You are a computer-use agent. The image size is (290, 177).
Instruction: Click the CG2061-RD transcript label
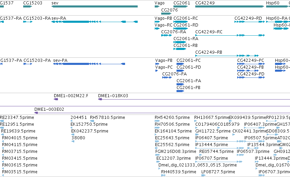(x=186, y=25)
